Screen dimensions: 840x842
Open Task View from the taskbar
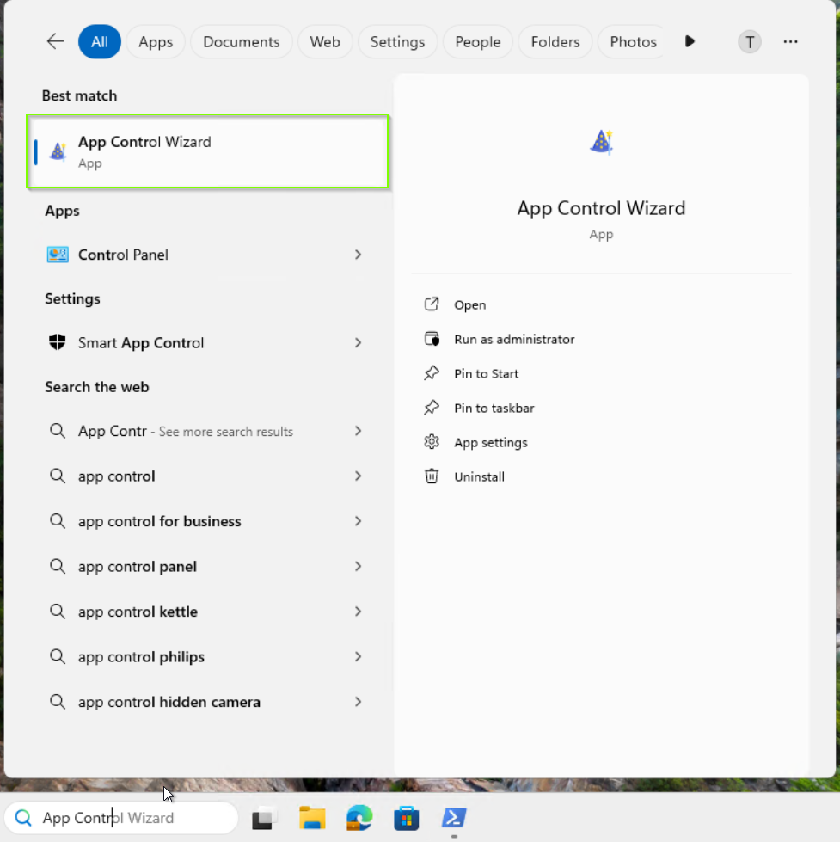click(x=264, y=818)
